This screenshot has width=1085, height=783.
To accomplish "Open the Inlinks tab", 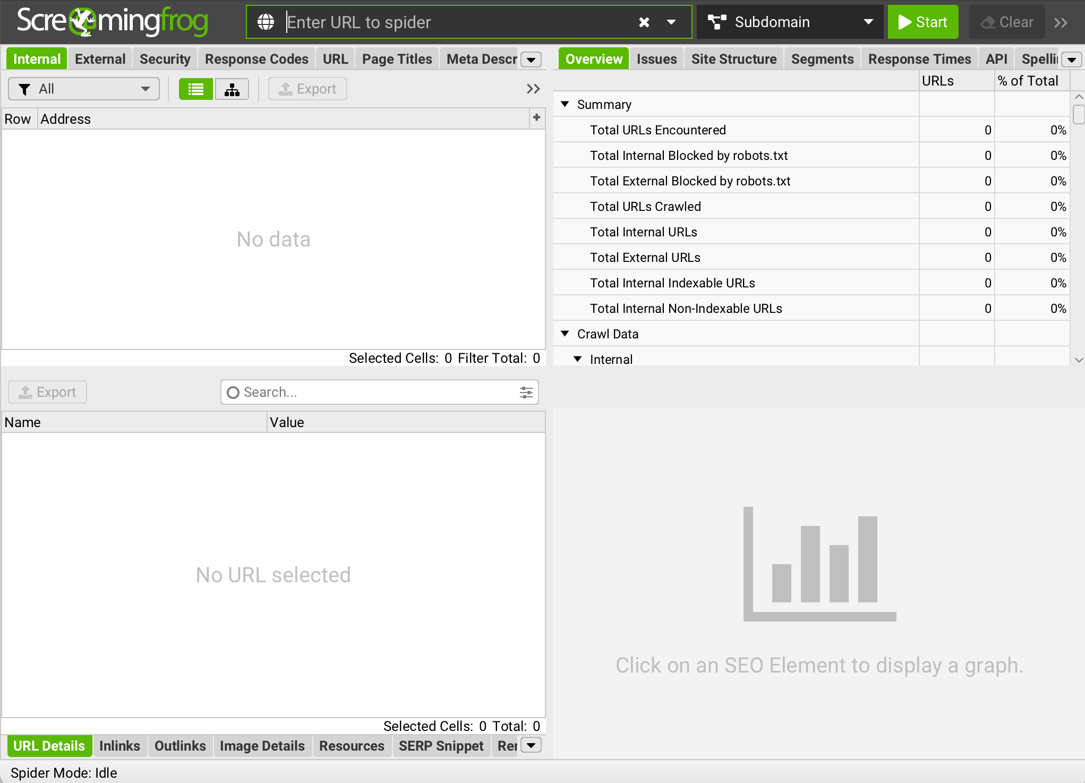I will tap(119, 746).
